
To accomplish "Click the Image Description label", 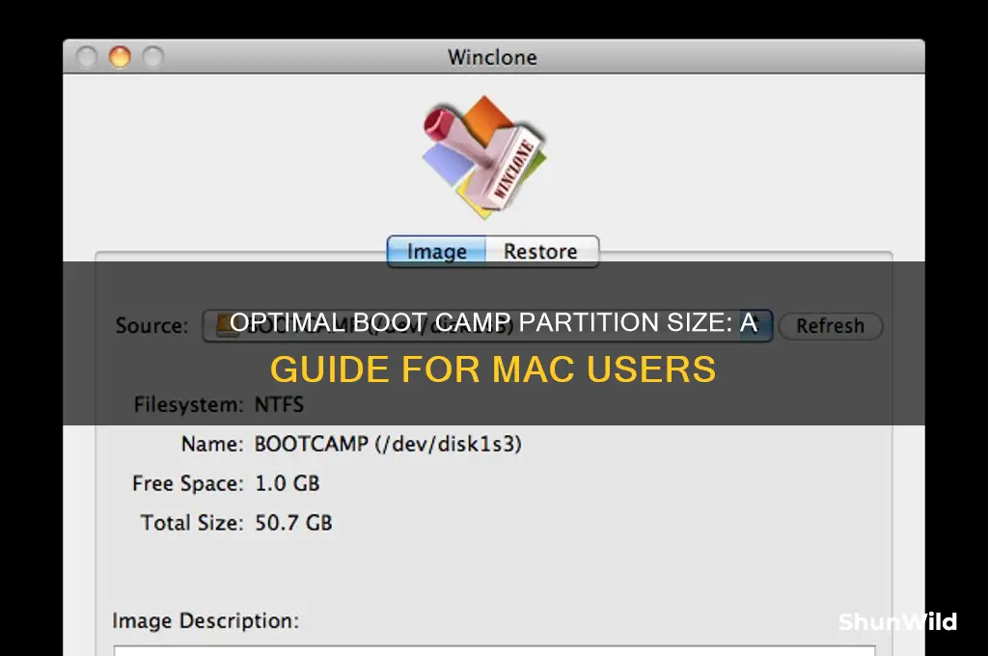I will click(206, 621).
